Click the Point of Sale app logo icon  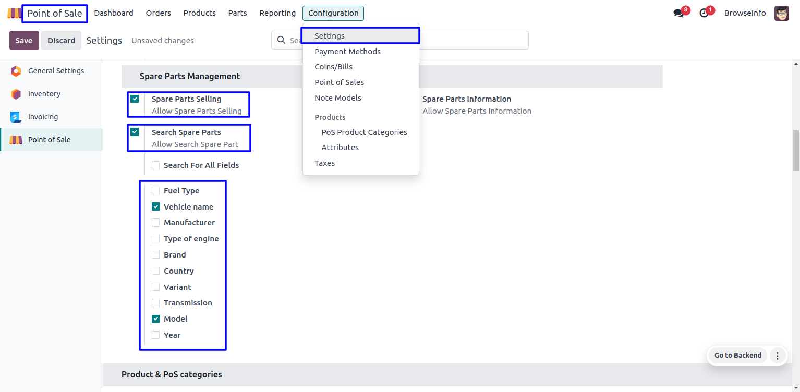pyautogui.click(x=14, y=13)
